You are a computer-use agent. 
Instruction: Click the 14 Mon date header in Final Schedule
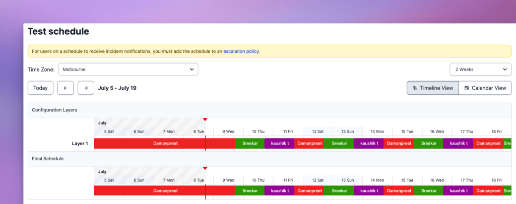pyautogui.click(x=377, y=180)
